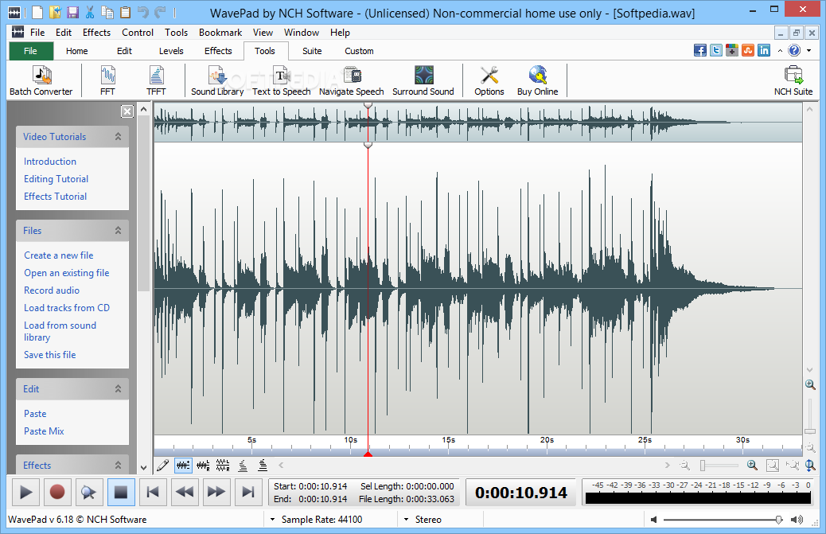This screenshot has height=534, width=826.
Task: Open the TFFT temporal analysis
Action: point(156,80)
